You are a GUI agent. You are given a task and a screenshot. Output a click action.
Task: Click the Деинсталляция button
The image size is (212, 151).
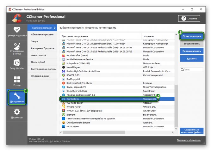(191, 36)
